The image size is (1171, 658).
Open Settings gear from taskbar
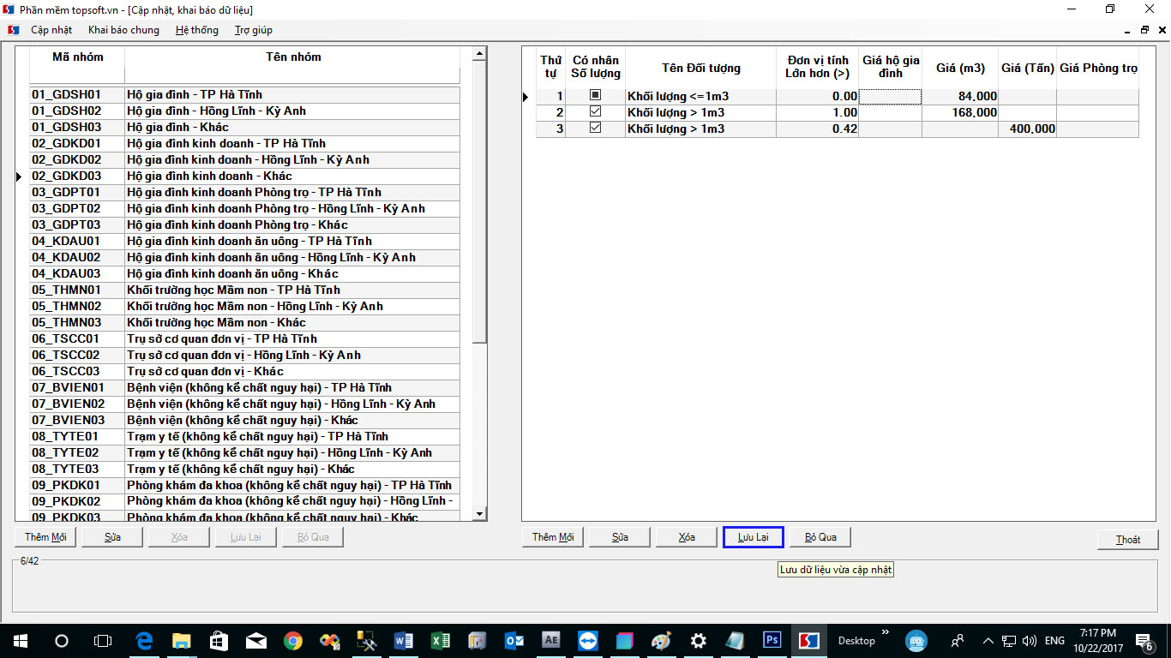pyautogui.click(x=699, y=640)
